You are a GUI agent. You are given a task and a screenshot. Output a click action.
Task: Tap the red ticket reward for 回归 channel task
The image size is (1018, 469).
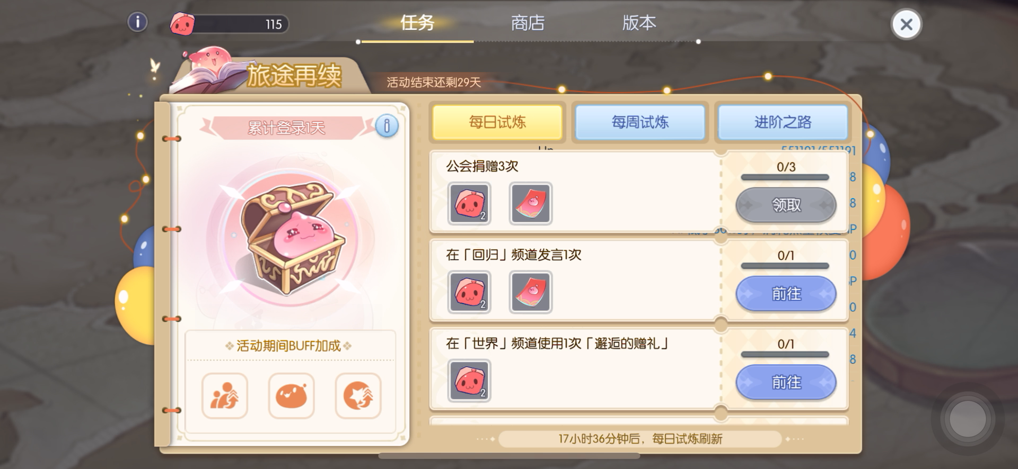(x=531, y=292)
